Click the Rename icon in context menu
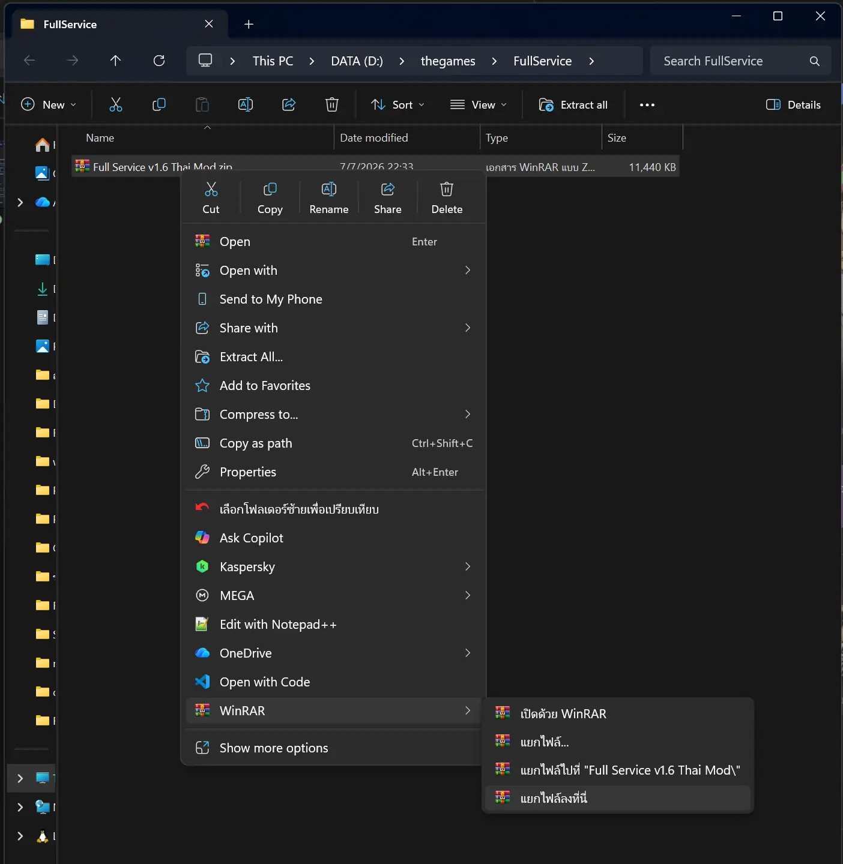Viewport: 843px width, 864px height. point(329,190)
